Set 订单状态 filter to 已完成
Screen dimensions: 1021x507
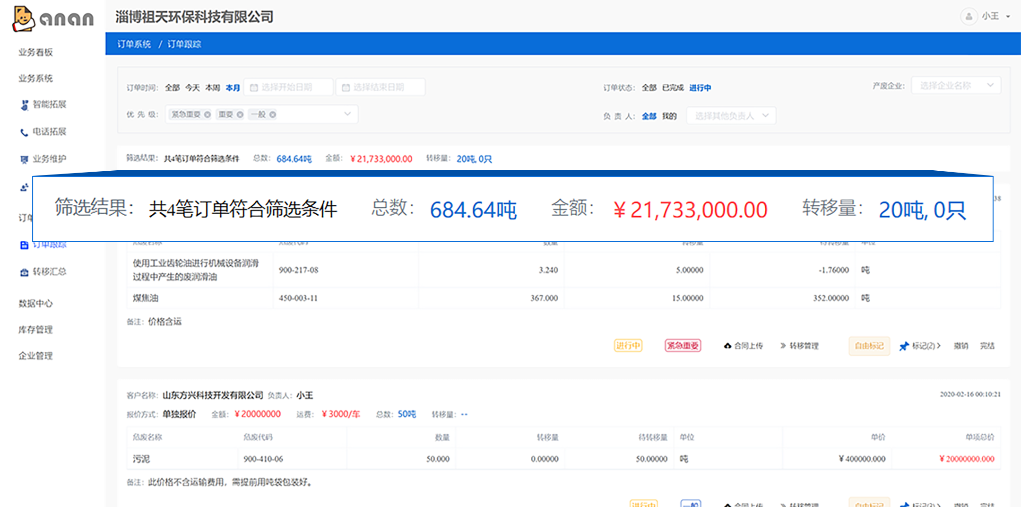673,87
